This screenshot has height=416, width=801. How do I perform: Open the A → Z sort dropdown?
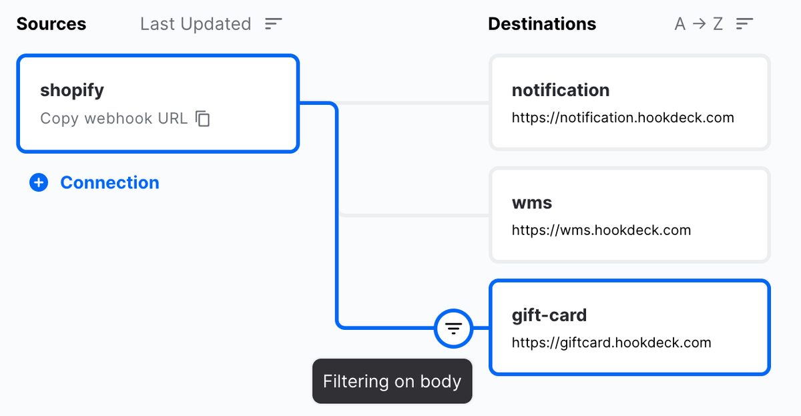click(x=699, y=24)
